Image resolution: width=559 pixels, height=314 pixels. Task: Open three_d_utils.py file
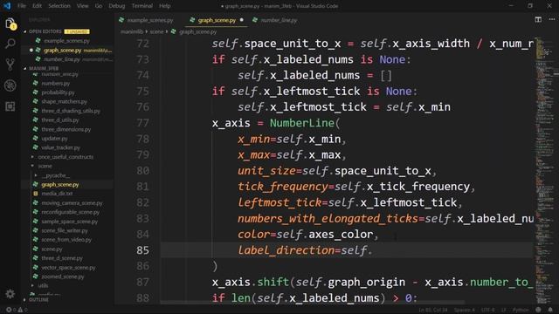[60, 120]
